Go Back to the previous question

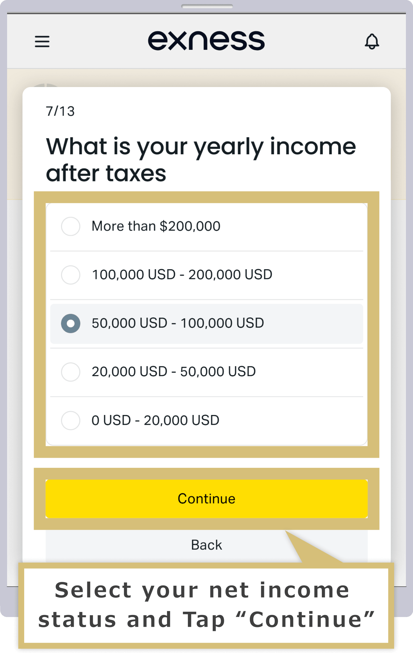pos(206,545)
